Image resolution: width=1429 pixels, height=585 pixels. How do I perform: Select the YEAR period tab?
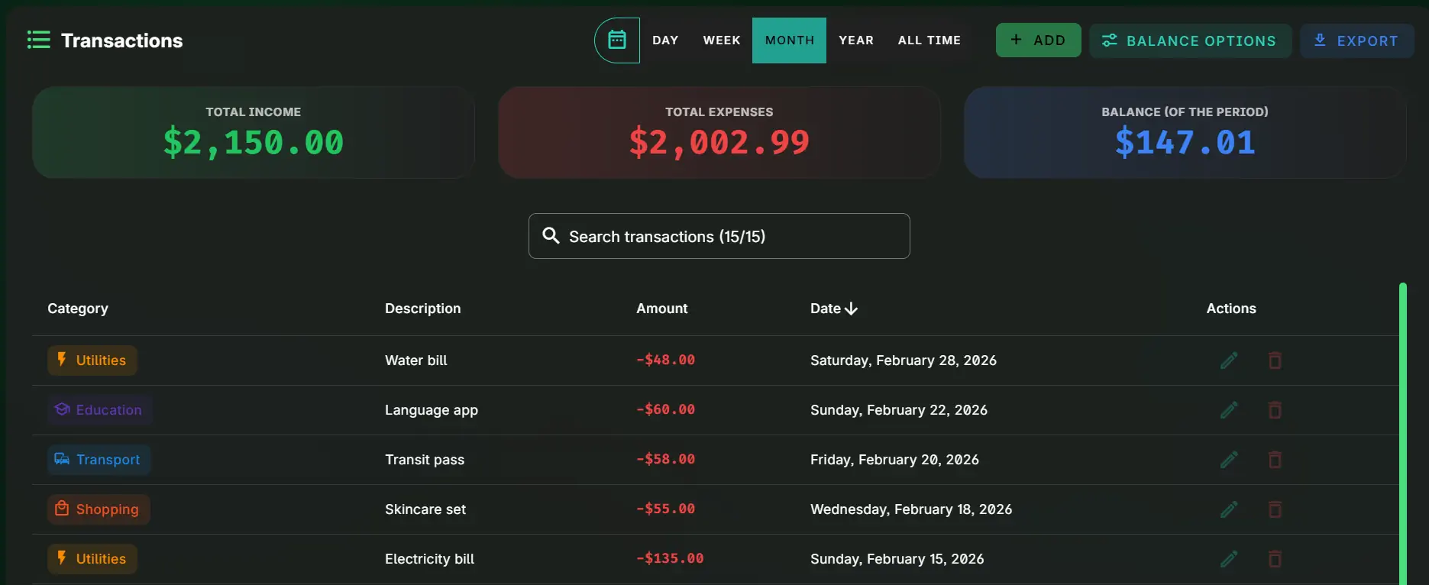coord(856,40)
